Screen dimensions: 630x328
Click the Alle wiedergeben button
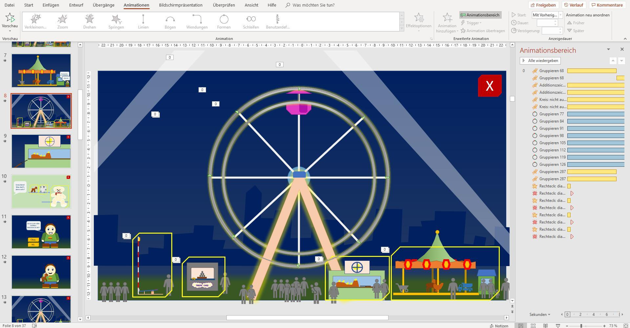pos(540,61)
